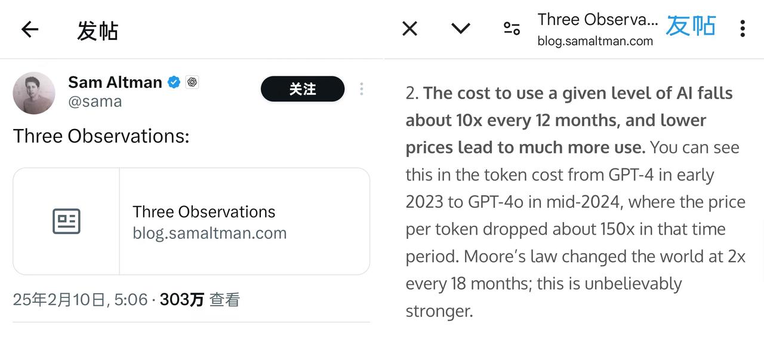
Task: Go back with the left arrow
Action: pos(29,29)
